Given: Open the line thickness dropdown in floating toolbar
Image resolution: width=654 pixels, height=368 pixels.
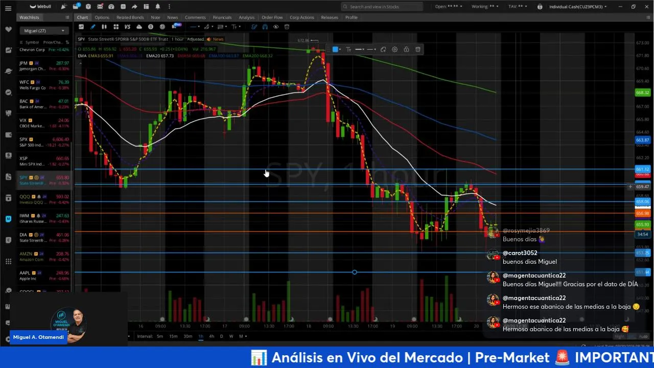Looking at the screenshot, I should (x=360, y=50).
